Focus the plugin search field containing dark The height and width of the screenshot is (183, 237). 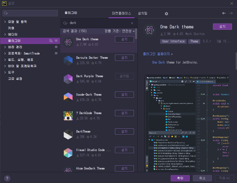[x=99, y=23]
